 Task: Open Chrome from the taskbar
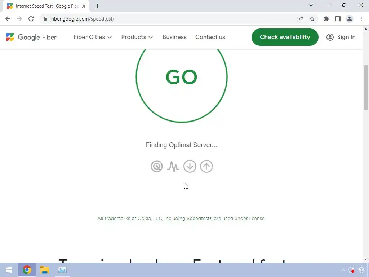pyautogui.click(x=27, y=270)
